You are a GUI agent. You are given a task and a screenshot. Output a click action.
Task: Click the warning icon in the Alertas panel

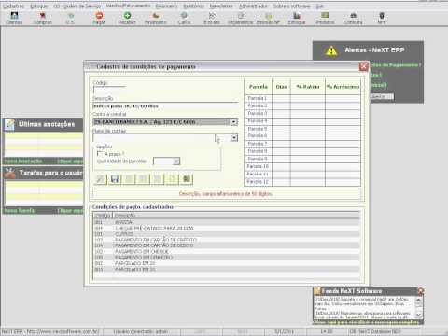331,50
